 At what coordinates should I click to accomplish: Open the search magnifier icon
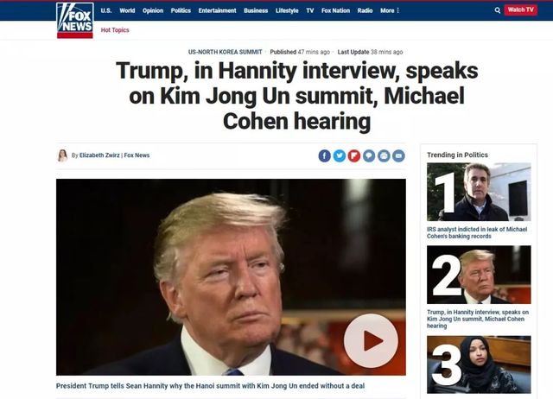point(498,10)
